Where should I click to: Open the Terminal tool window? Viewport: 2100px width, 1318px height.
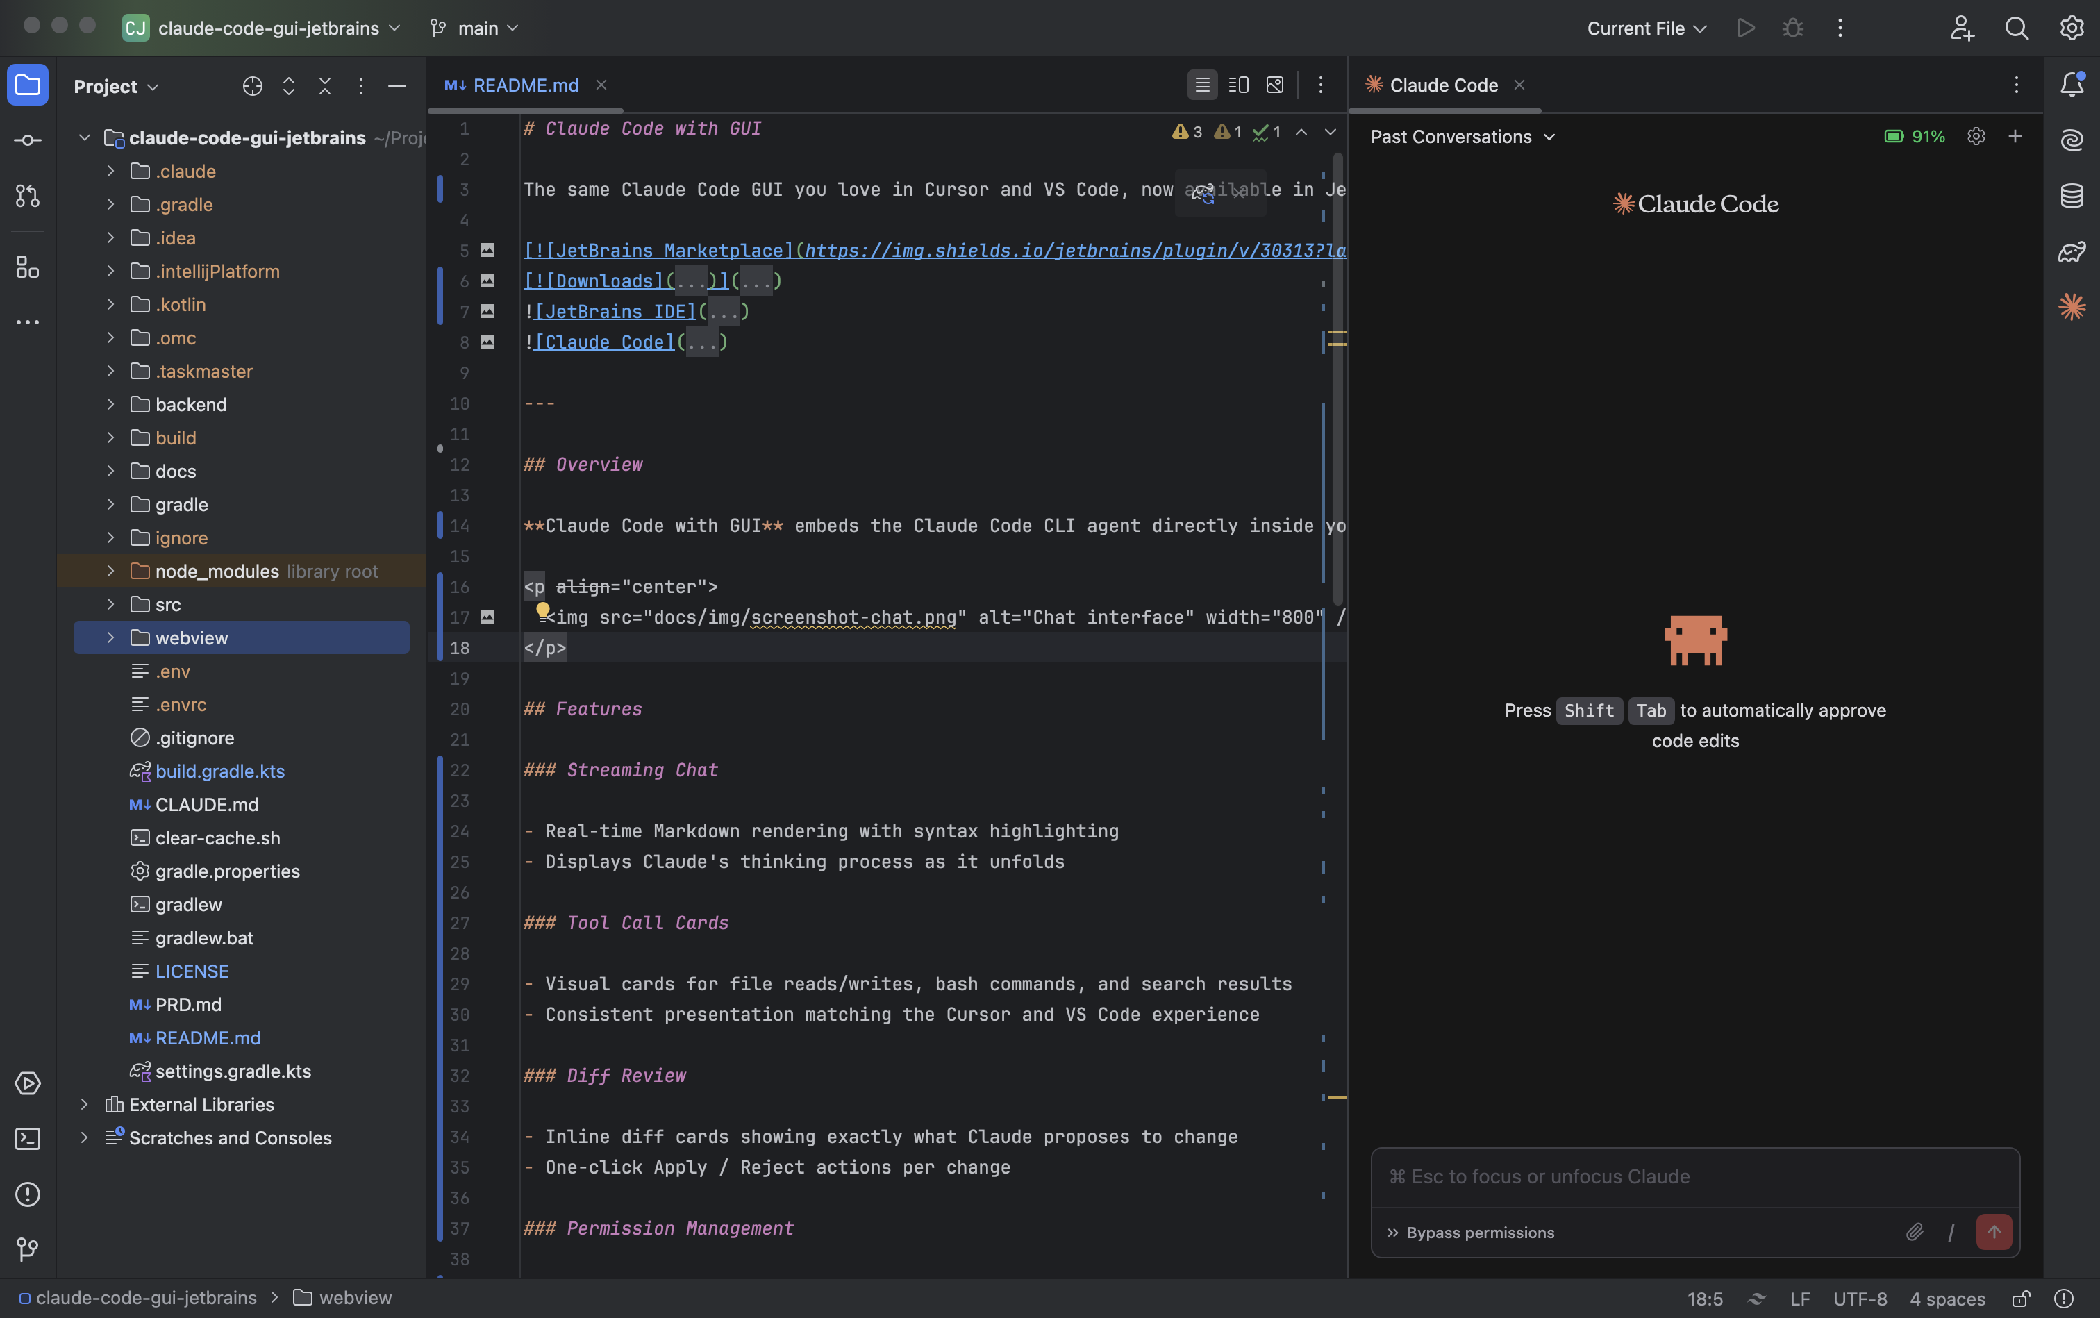[28, 1138]
